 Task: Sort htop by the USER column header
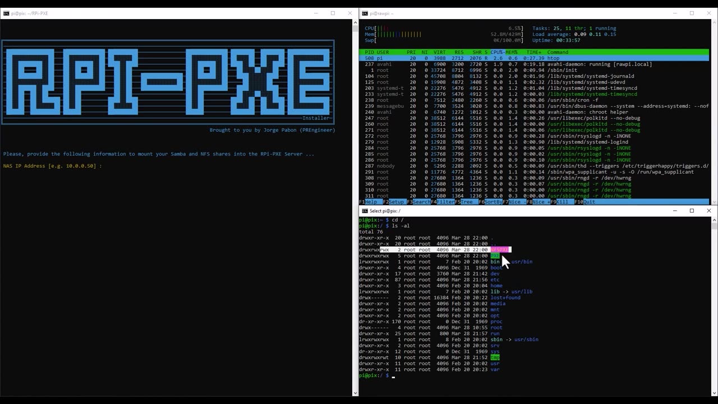click(x=383, y=52)
